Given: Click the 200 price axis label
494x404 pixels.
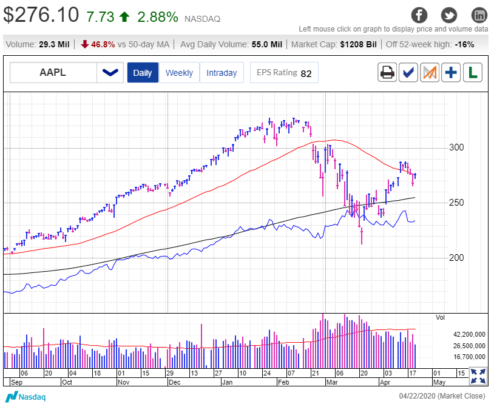Looking at the screenshot, I should [456, 258].
